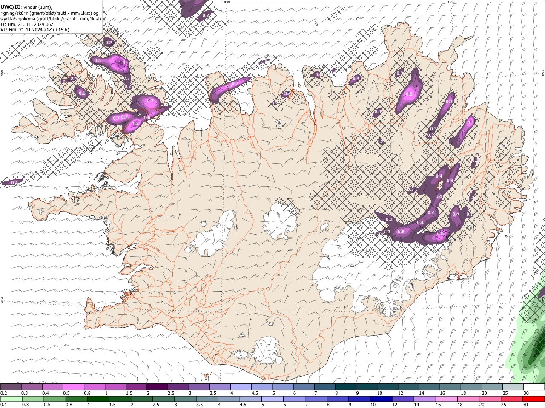Click the red swatch above 30 on bottom legend
This screenshot has height=408, width=545.
(x=533, y=399)
